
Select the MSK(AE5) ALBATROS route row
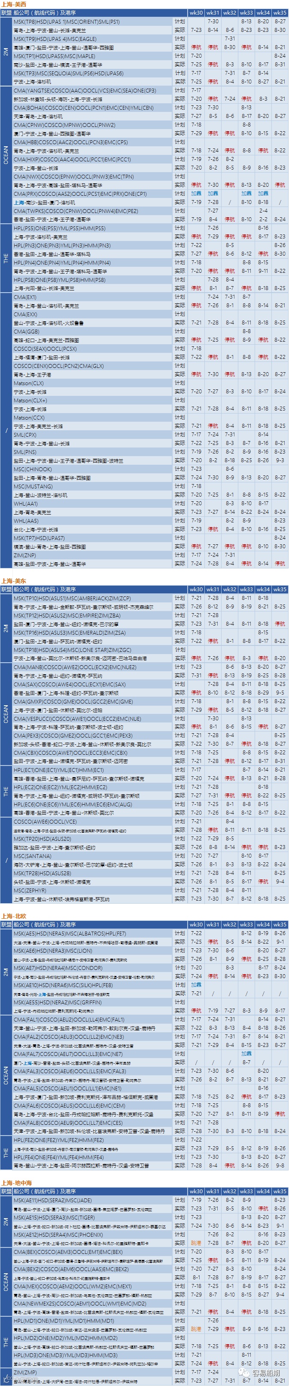[x=70, y=933]
